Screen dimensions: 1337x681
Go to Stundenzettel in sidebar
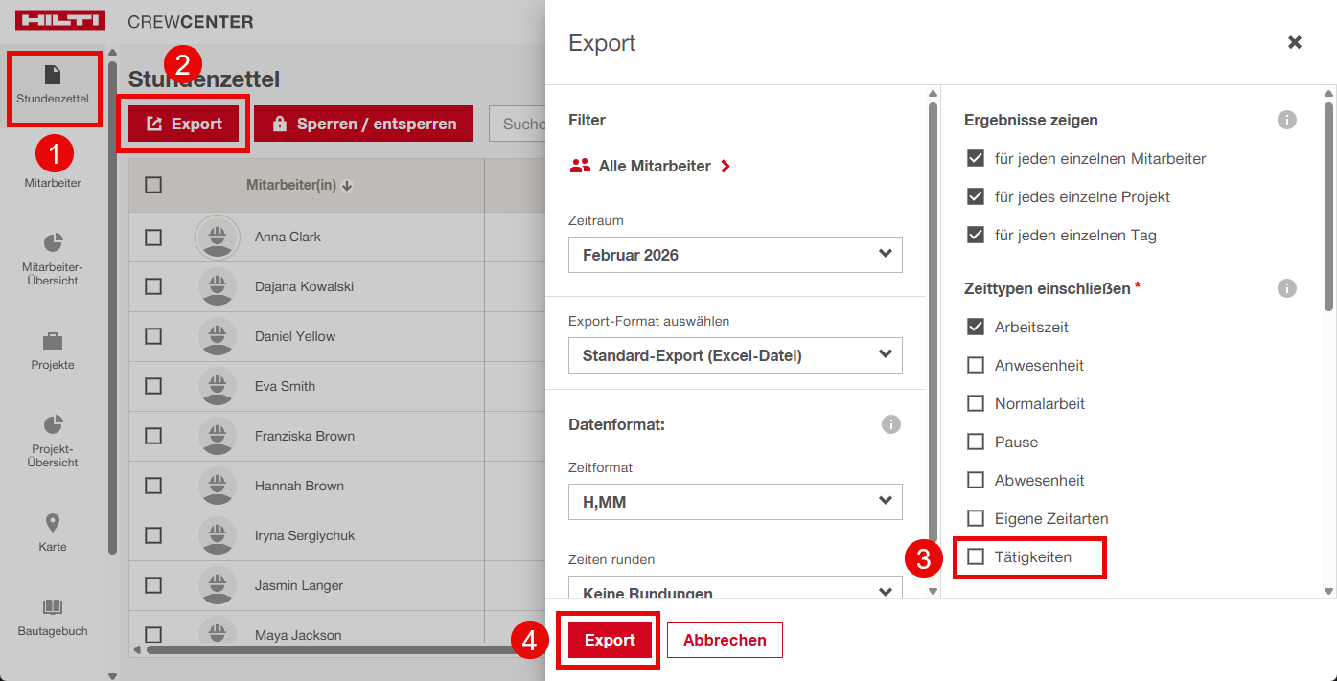pyautogui.click(x=53, y=84)
